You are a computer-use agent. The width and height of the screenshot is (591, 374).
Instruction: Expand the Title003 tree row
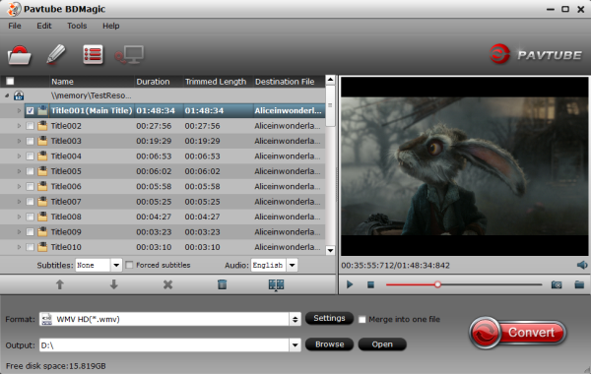(19, 141)
